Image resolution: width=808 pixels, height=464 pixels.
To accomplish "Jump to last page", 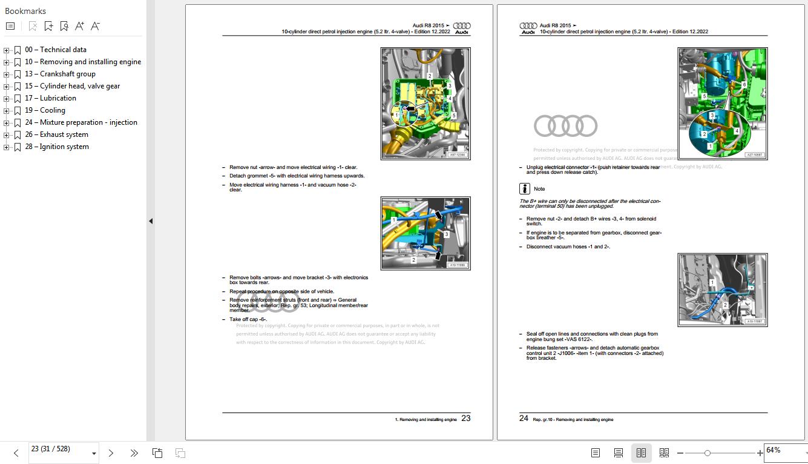I will [x=134, y=453].
